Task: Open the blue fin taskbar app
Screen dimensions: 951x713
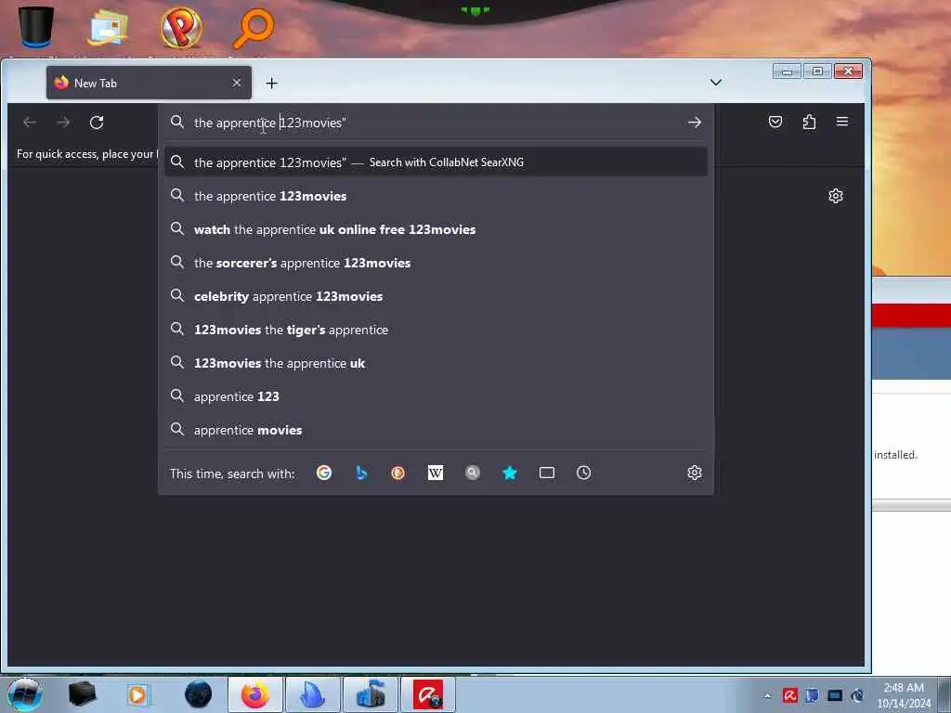Action: 312,694
